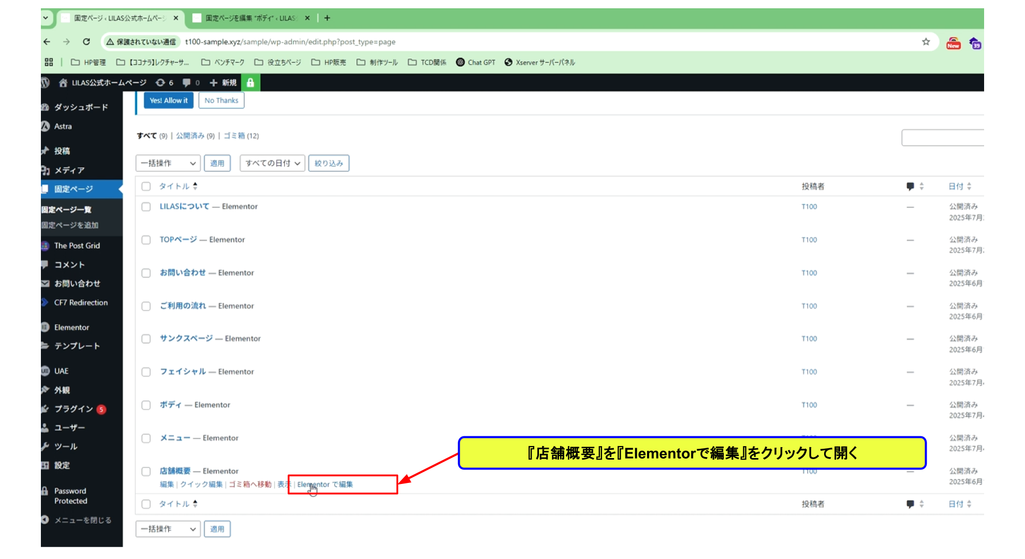Go back with the browser back arrow
The width and height of the screenshot is (1025, 559).
pos(47,42)
